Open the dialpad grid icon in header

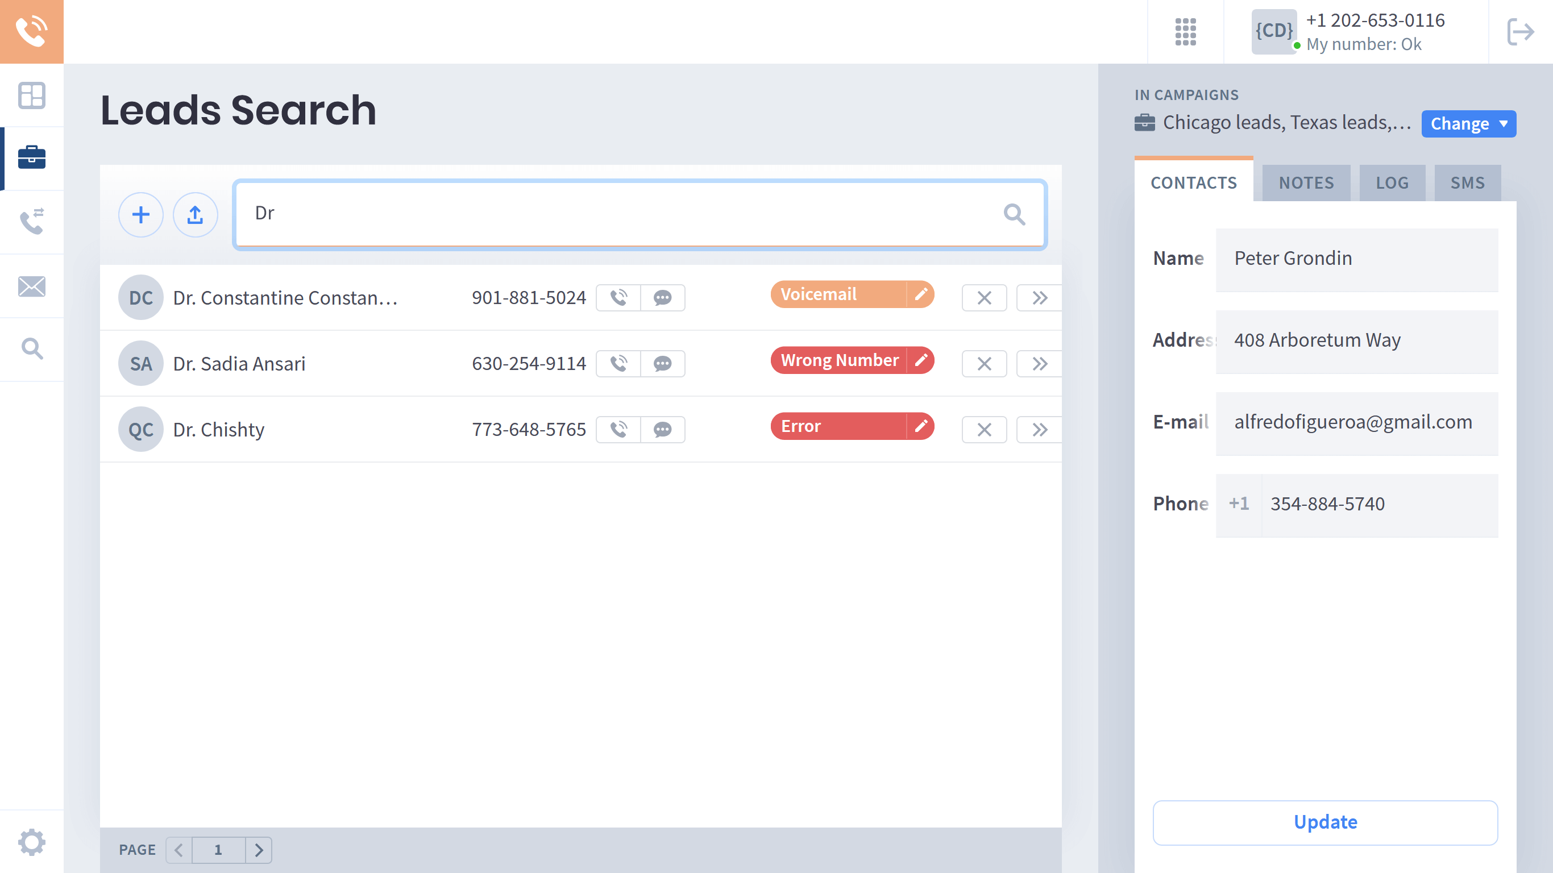pyautogui.click(x=1185, y=31)
